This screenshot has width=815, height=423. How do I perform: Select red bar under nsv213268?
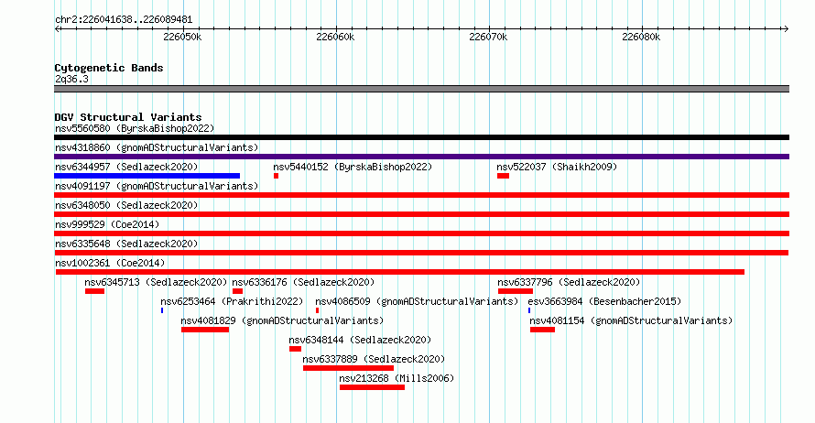click(x=372, y=387)
